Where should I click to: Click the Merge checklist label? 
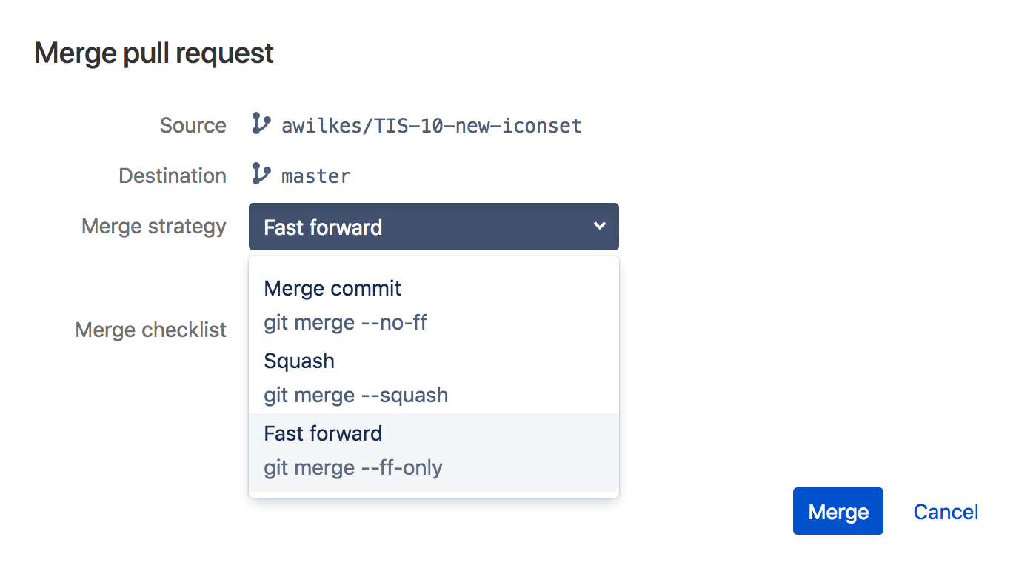[x=150, y=330]
